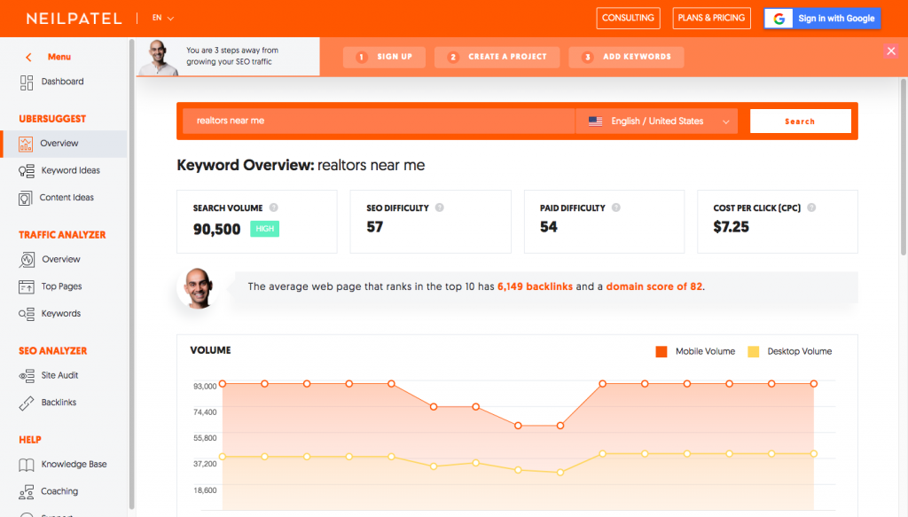The image size is (908, 517).
Task: Click the 93,000 axis label
Action: point(205,386)
